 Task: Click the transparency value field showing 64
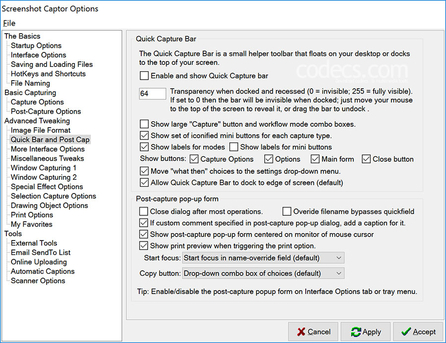pos(153,94)
